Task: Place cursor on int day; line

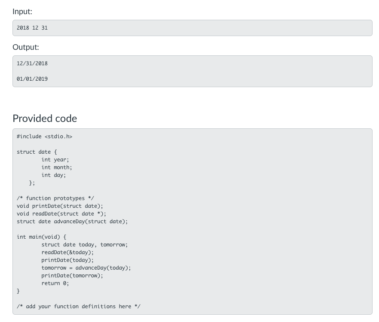Action: [x=54, y=175]
